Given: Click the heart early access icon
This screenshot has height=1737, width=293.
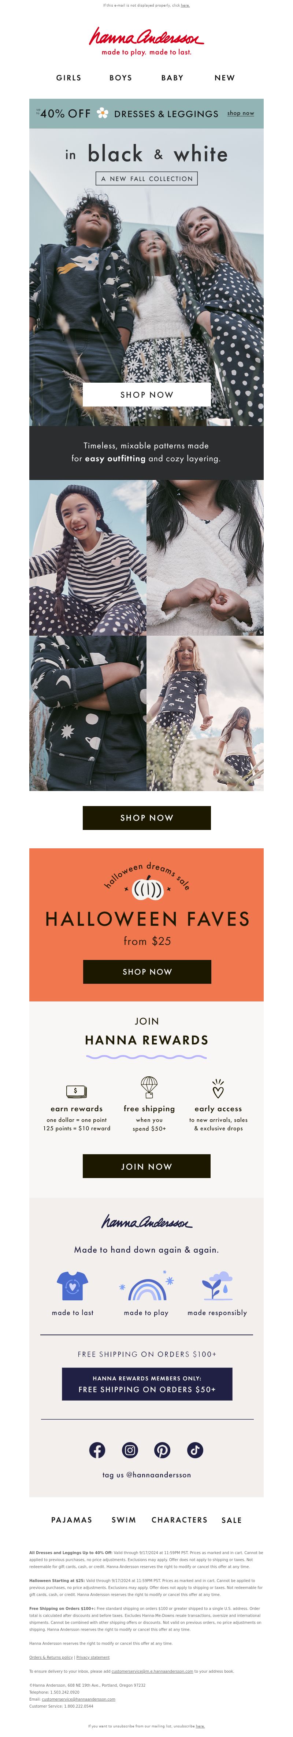Looking at the screenshot, I should (218, 1088).
